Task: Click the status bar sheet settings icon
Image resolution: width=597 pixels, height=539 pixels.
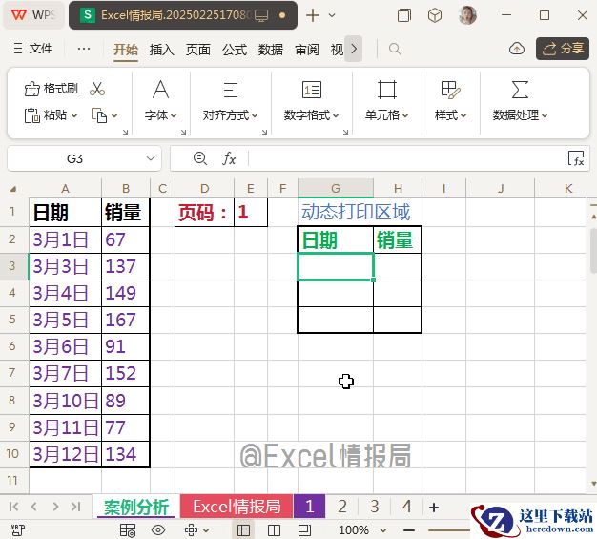Action: pyautogui.click(x=128, y=529)
